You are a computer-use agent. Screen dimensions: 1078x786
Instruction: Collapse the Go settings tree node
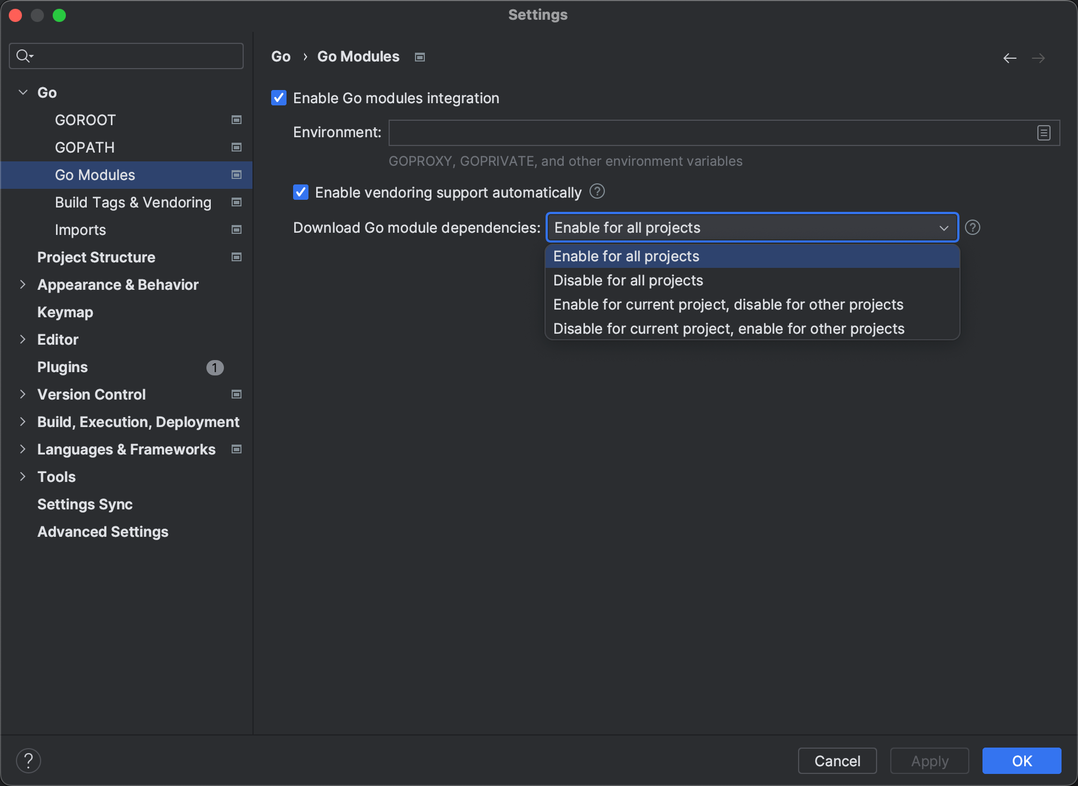click(23, 92)
